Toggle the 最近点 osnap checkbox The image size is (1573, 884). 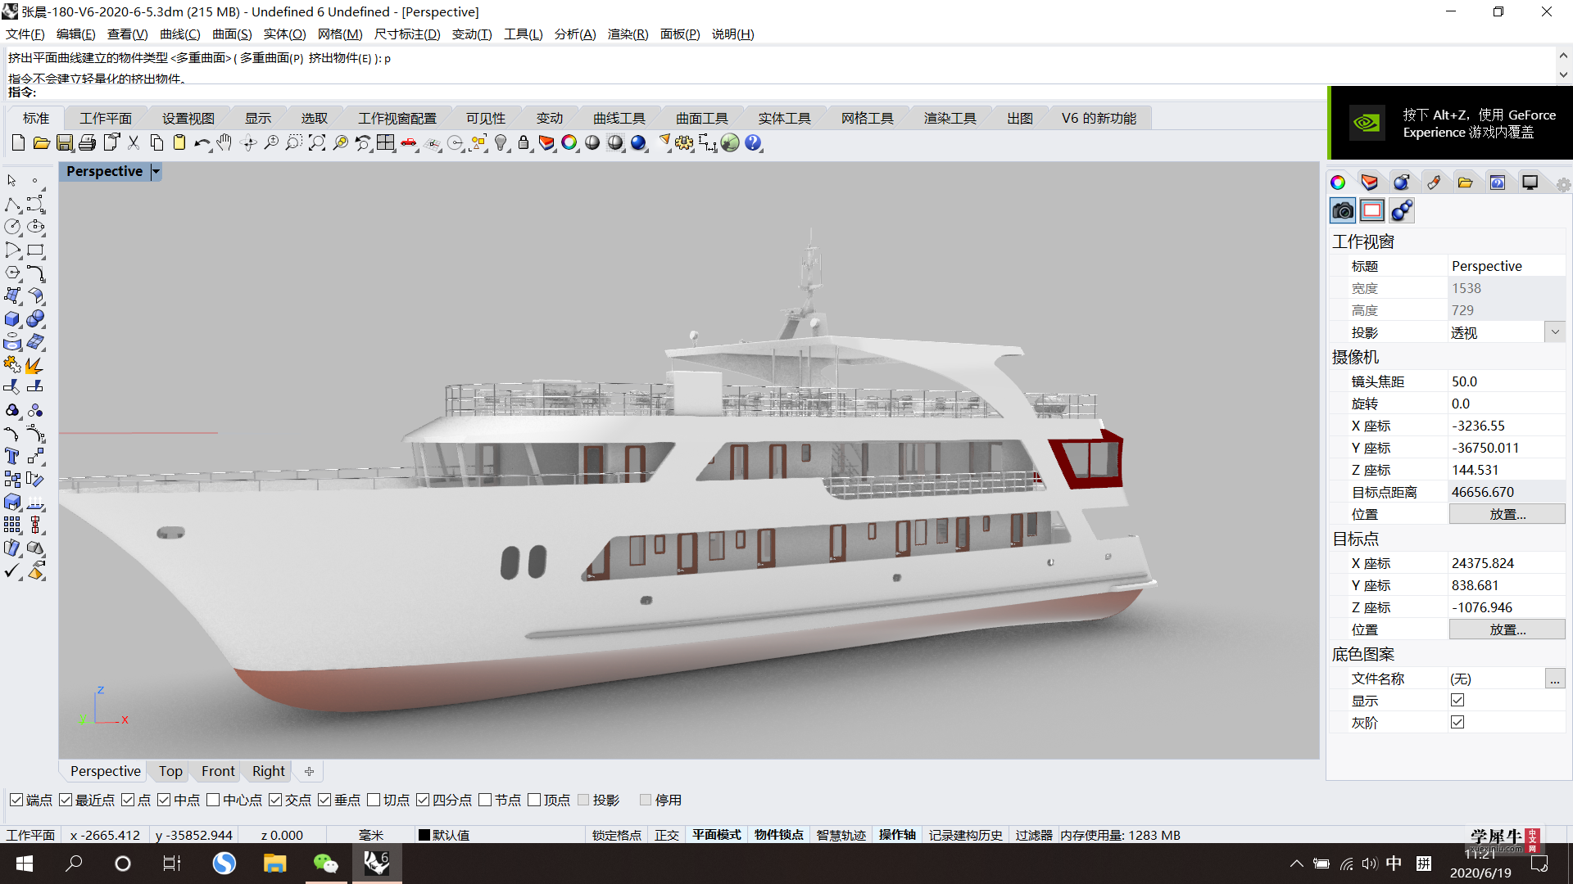66,800
